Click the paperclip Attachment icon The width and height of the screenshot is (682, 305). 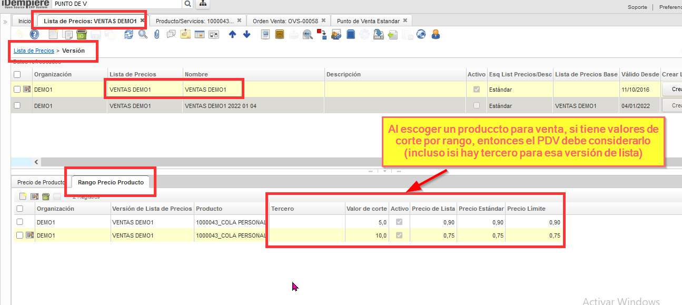[x=157, y=35]
